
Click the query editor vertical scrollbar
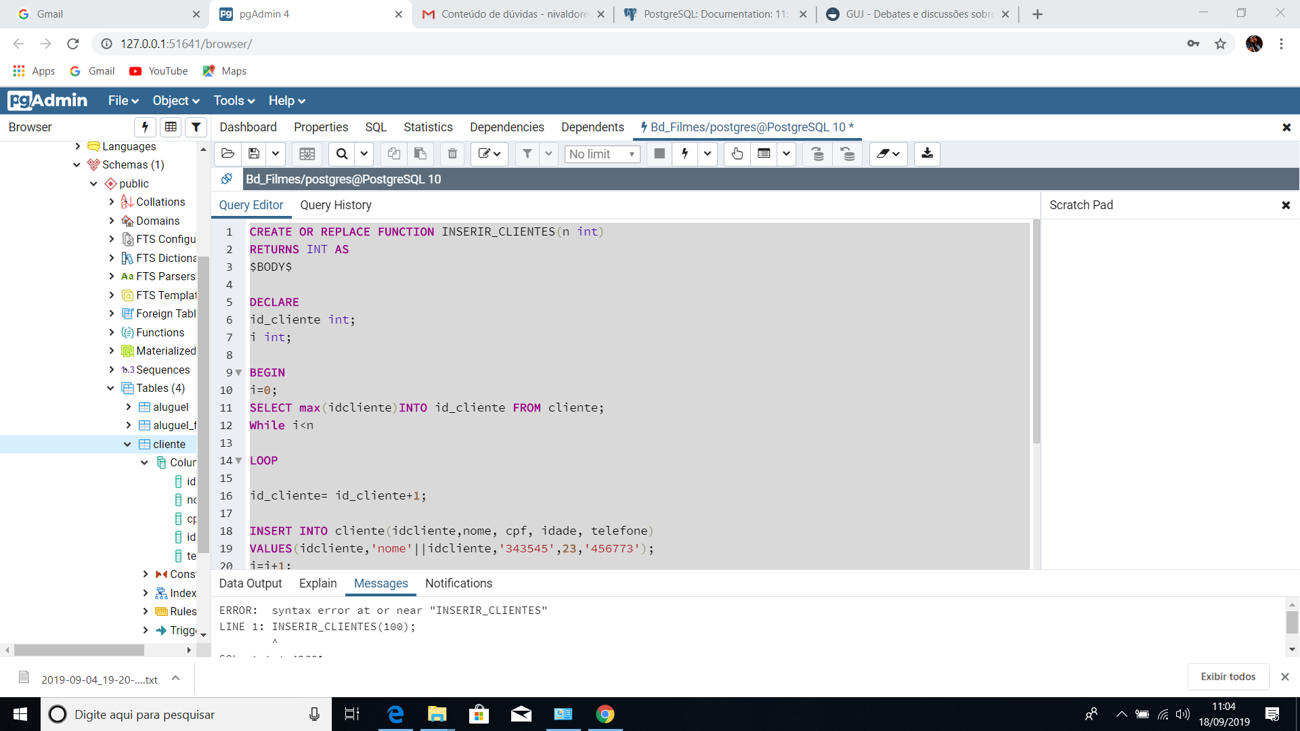tap(1036, 332)
